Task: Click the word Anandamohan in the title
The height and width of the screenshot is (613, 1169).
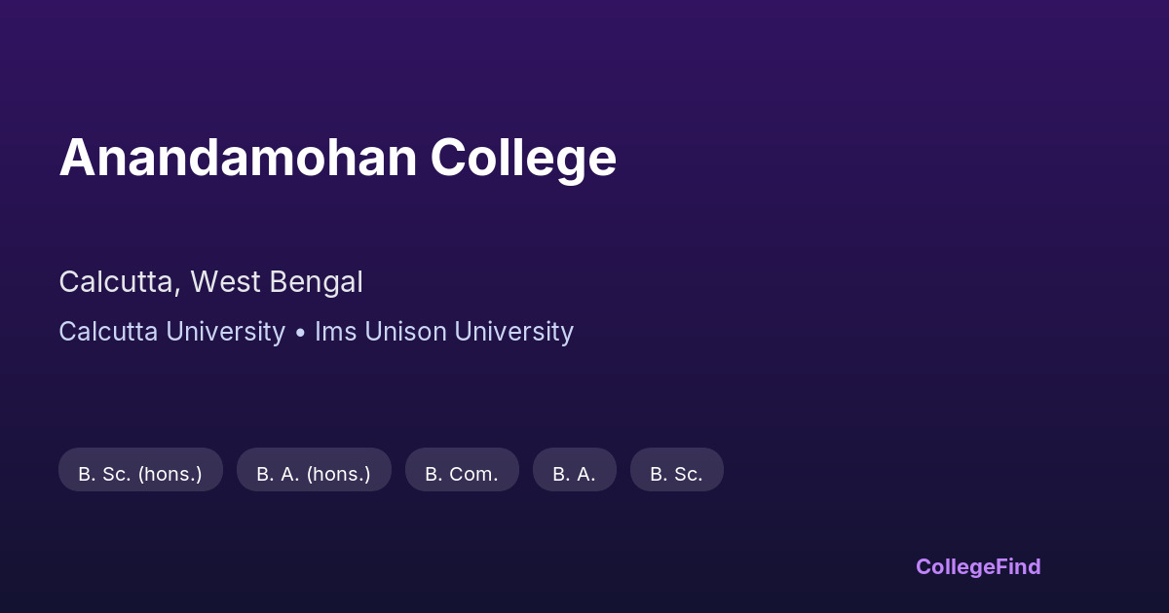Action: coord(238,157)
